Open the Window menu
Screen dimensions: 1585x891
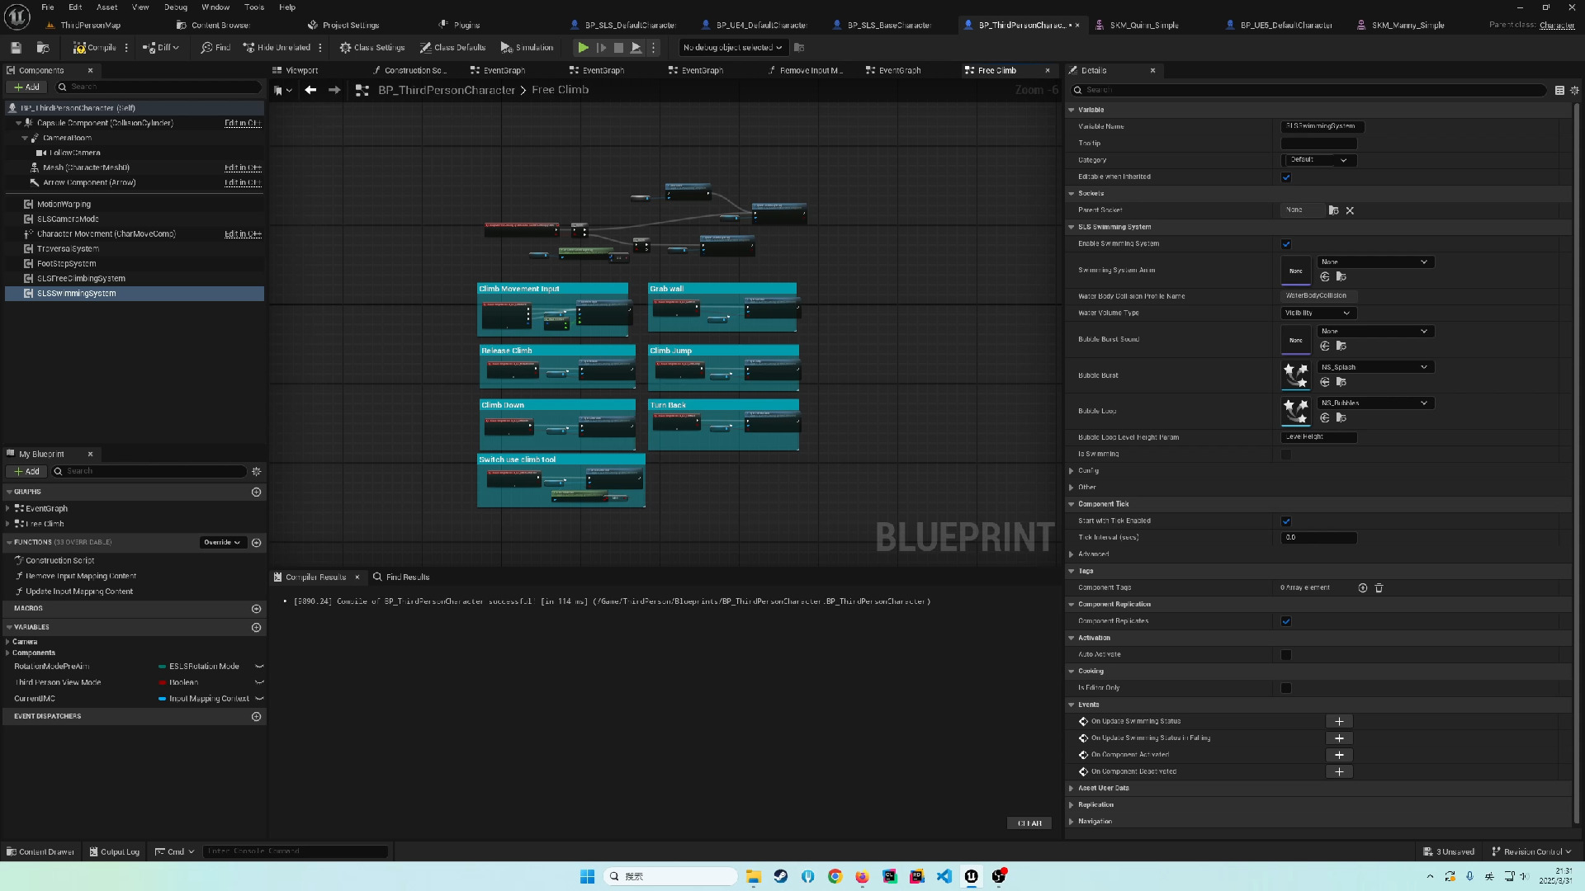(x=215, y=7)
